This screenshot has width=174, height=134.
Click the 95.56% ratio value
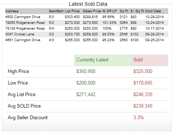[x=108, y=17]
